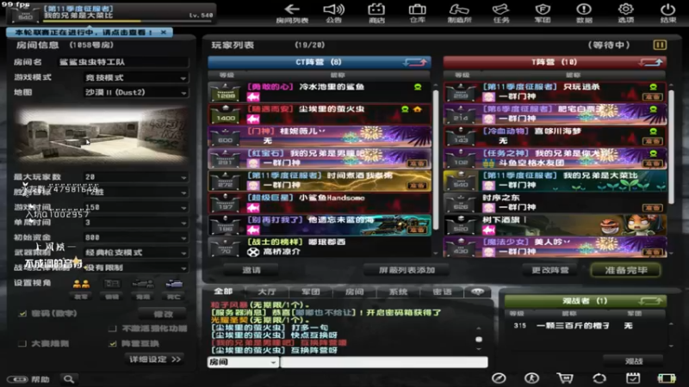689x387 pixels.
Task: Open the dropdown showing 没有限制
Action: [x=136, y=267]
